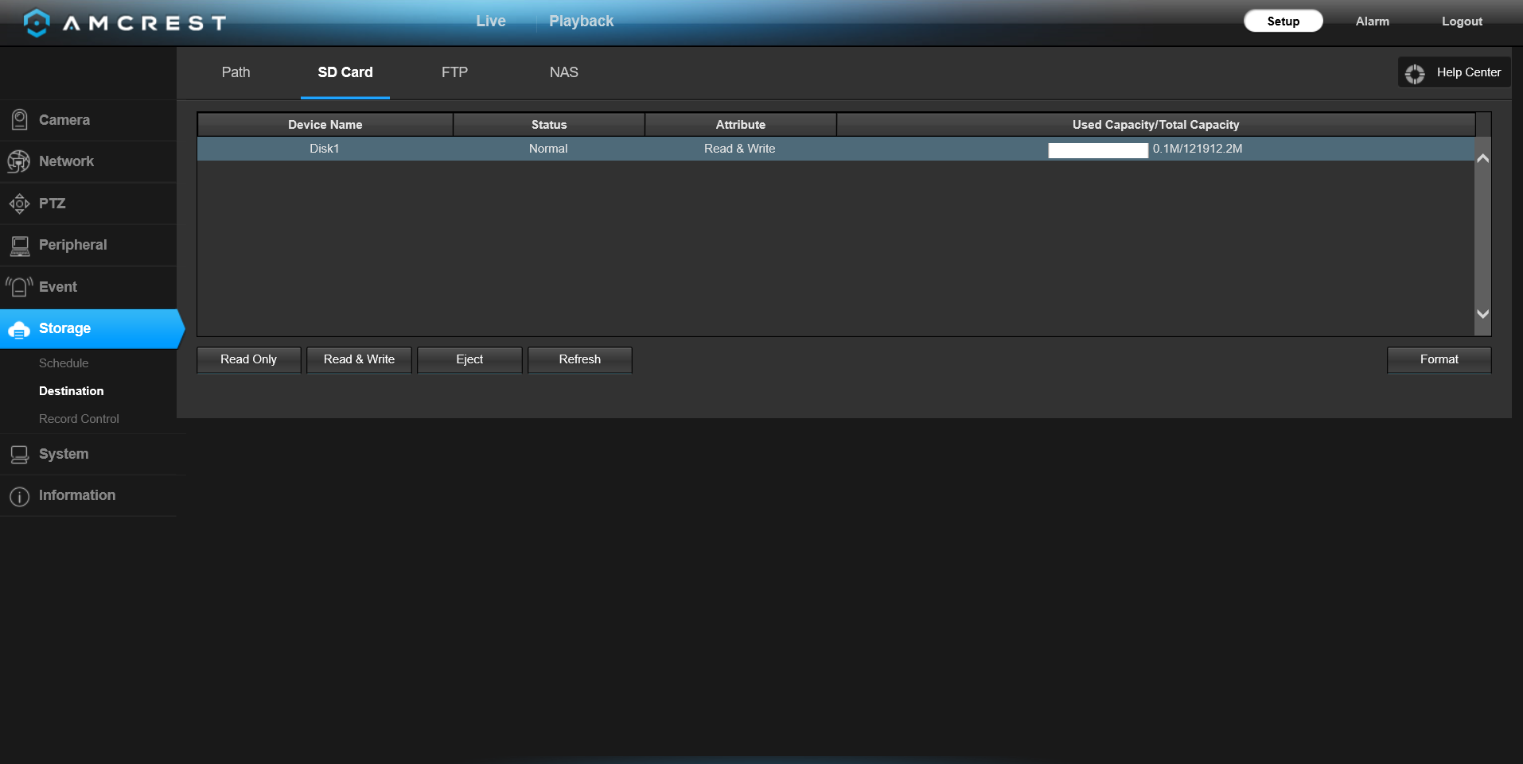Refresh the SD card list

click(x=579, y=359)
